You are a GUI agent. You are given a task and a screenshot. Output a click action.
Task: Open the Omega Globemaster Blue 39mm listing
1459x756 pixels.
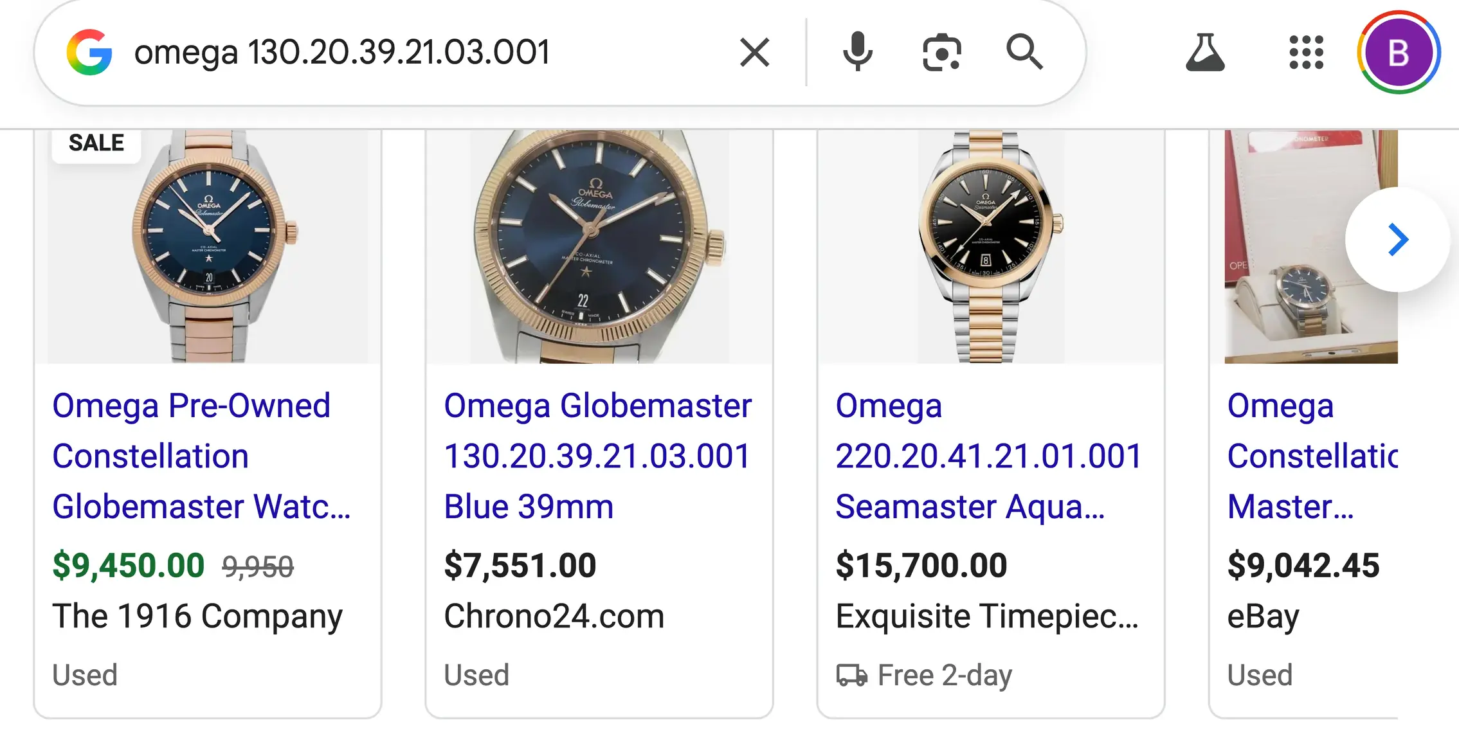(597, 455)
